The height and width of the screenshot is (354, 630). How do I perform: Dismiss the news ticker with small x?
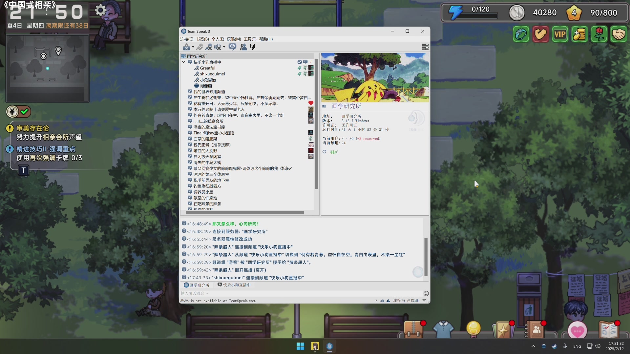(x=376, y=301)
